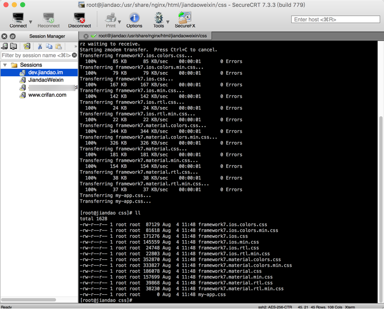384x312 pixels.
Task: Click the green check on the tab
Action: [93, 36]
